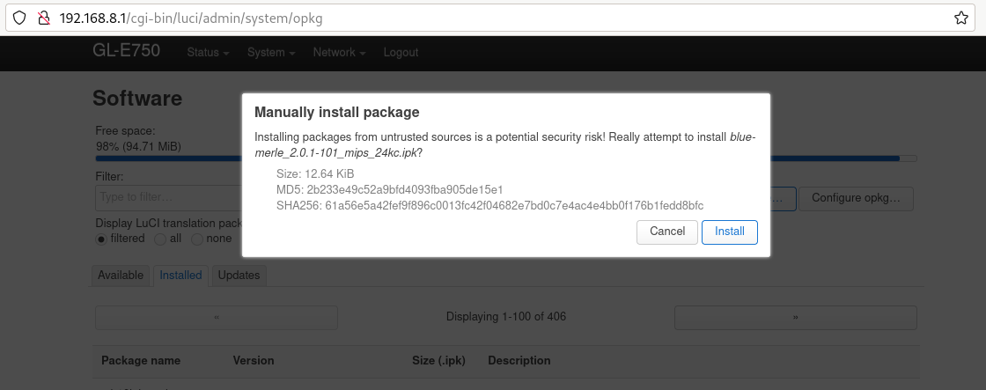986x390 pixels.
Task: Switch to the Available tab
Action: (x=120, y=276)
